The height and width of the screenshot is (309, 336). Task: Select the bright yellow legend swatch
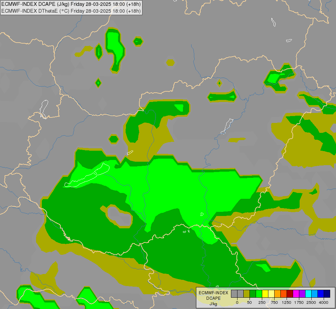[x=265, y=294]
